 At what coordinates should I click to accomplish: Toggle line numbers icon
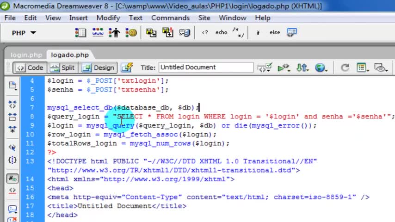point(12,179)
